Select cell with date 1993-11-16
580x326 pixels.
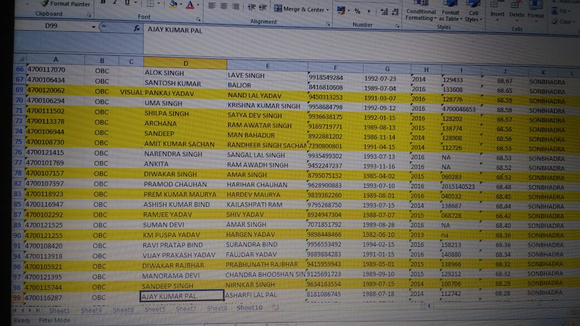pyautogui.click(x=385, y=166)
